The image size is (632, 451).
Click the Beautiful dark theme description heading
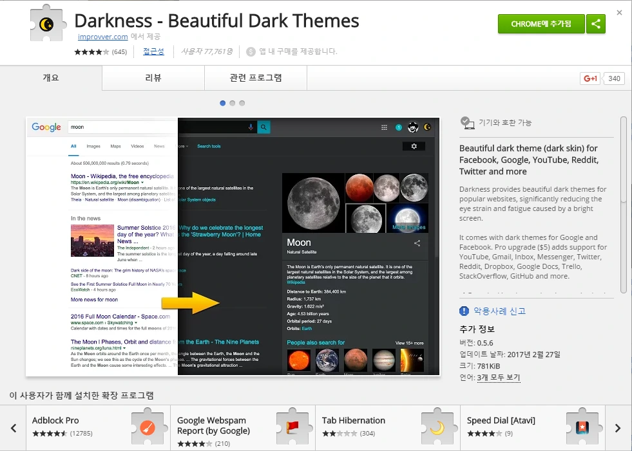pos(529,160)
